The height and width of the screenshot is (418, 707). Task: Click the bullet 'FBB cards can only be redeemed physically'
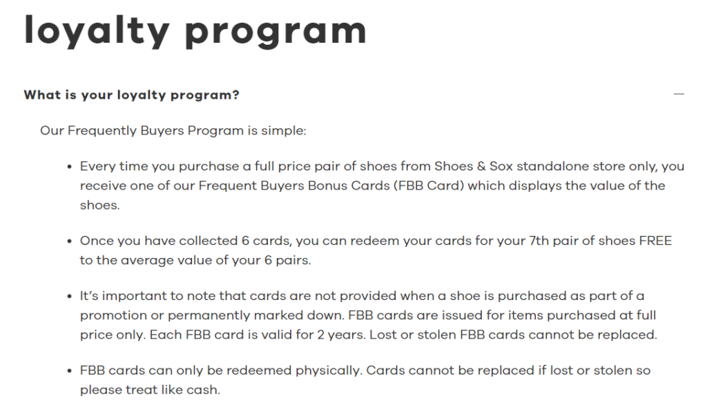(365, 380)
